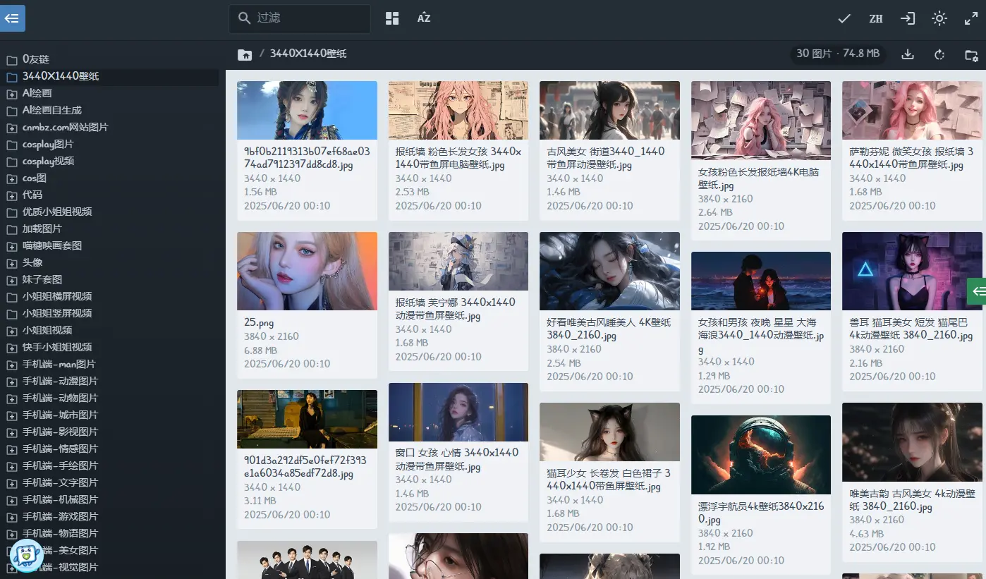Go to the home folder via breadcrumb icon
This screenshot has height=579, width=986.
pyautogui.click(x=245, y=54)
